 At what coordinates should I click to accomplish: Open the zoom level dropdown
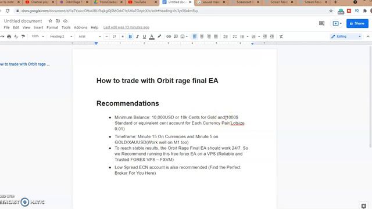tap(37, 37)
